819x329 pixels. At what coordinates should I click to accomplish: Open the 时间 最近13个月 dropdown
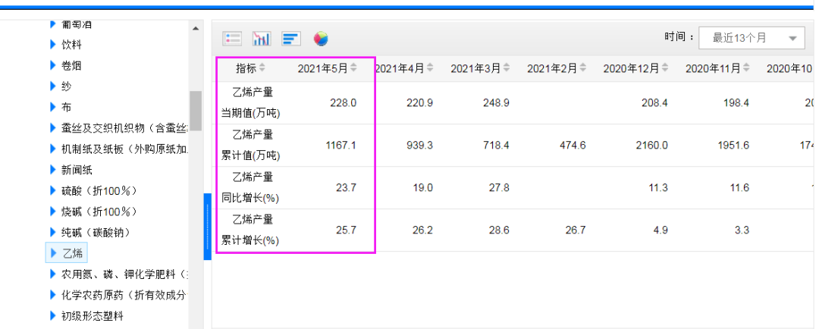click(x=750, y=37)
